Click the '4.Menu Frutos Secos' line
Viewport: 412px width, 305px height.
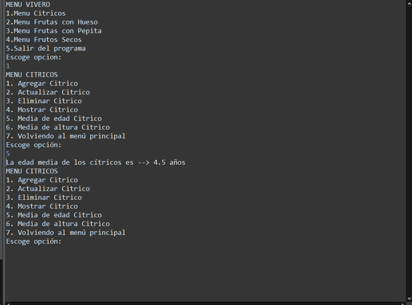coord(44,39)
